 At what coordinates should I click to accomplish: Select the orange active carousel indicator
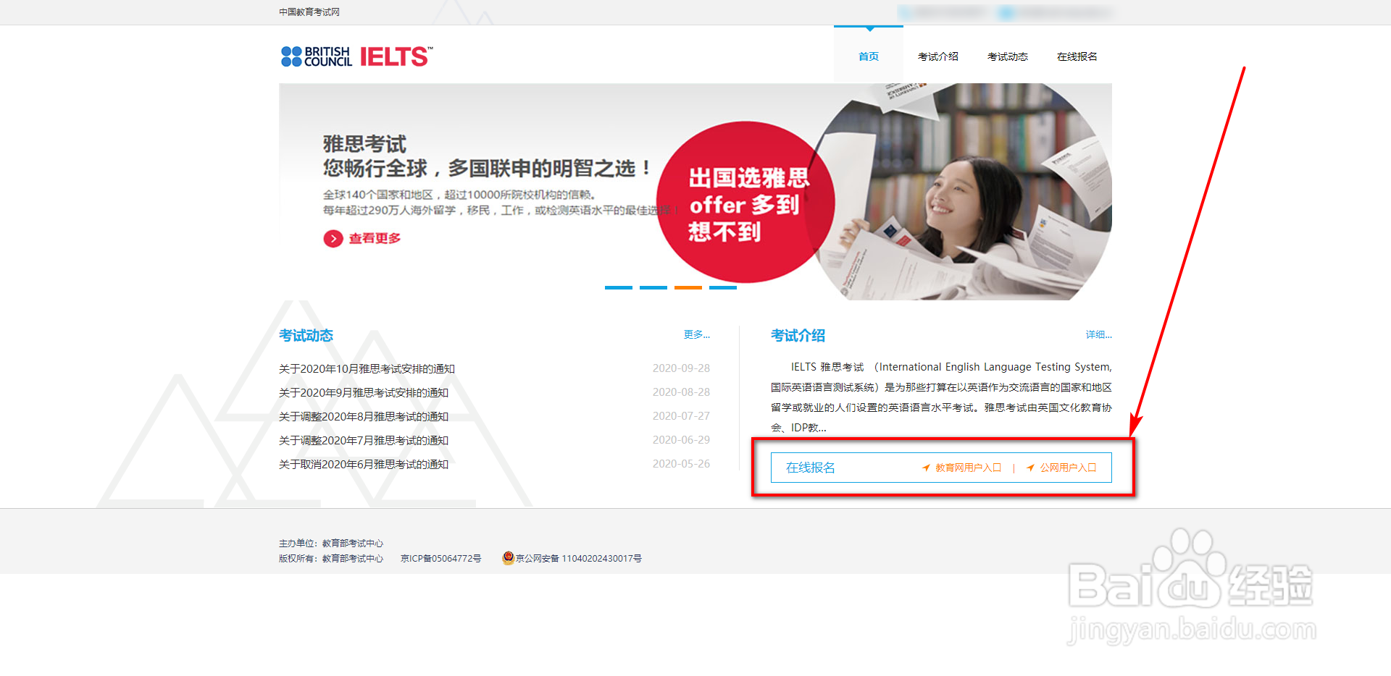coord(688,287)
